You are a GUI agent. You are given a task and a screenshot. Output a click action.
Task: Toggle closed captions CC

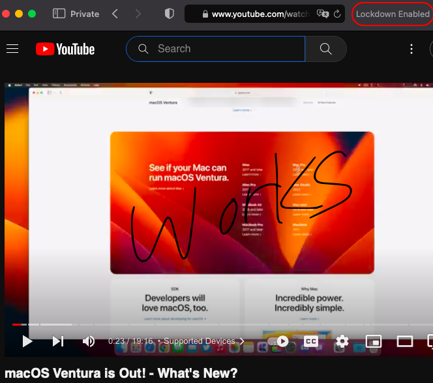pos(311,341)
